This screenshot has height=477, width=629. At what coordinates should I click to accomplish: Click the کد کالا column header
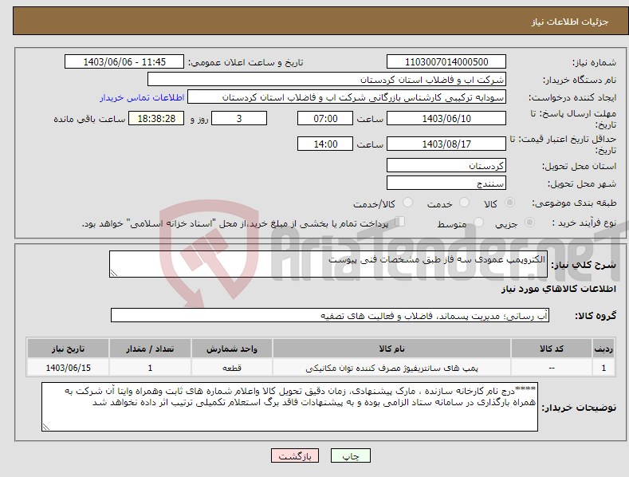552,349
